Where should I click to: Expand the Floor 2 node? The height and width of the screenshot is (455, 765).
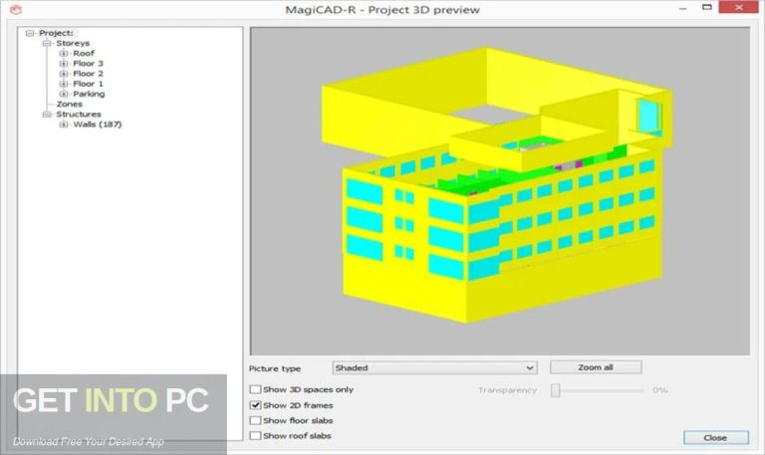(x=64, y=74)
